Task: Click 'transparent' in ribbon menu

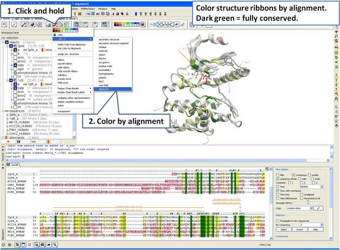Action: point(64,111)
